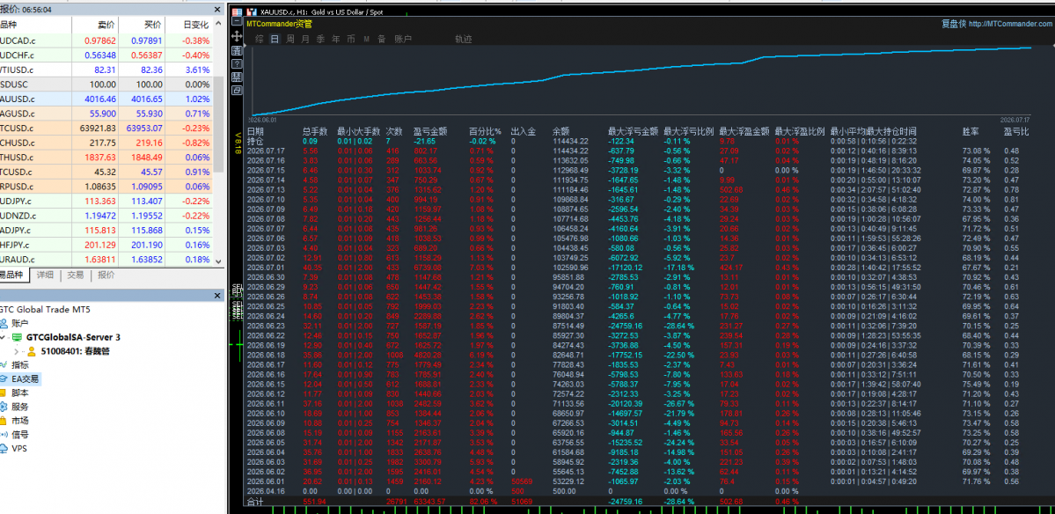This screenshot has width=1055, height=514.
Task: Expand account 51008401 node
Action: (17, 351)
